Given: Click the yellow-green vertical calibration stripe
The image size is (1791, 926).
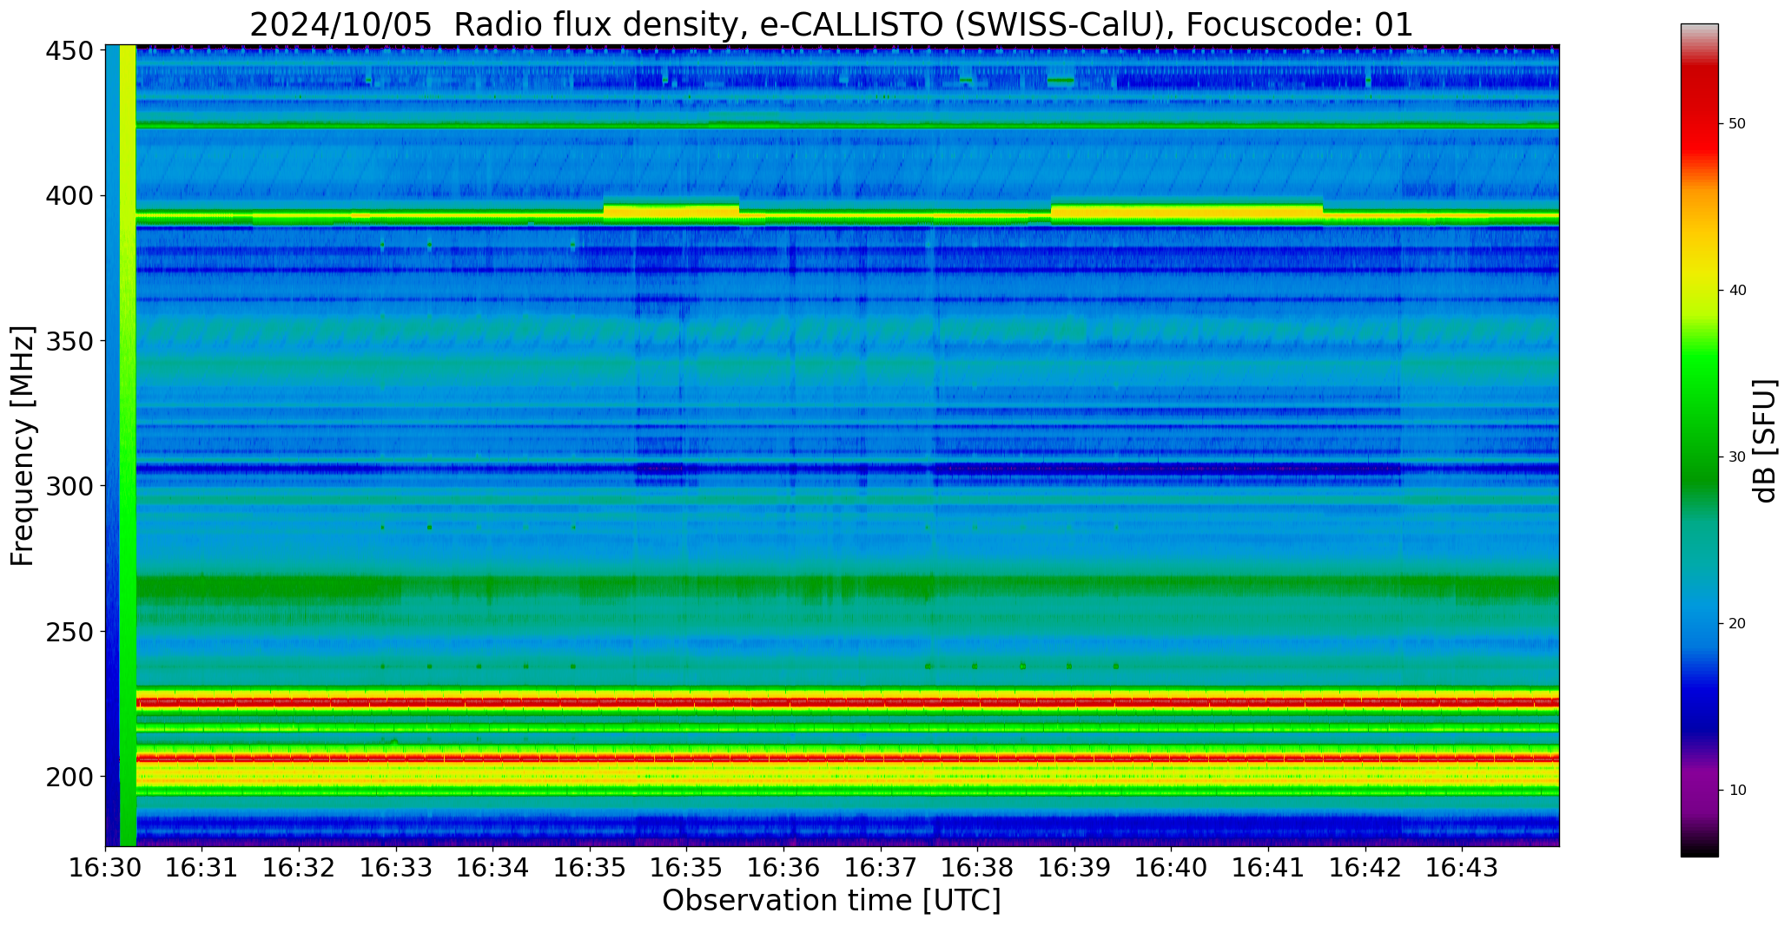Looking at the screenshot, I should coord(128,445).
